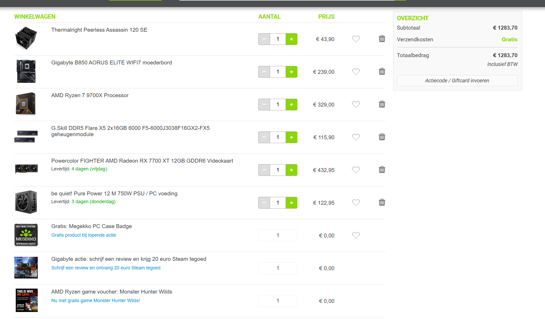
Task: View be quiet! power supply thumbnail
Action: (26, 202)
